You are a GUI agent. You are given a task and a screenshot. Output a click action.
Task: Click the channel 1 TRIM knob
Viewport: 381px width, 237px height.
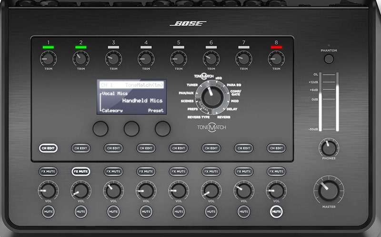(49, 59)
